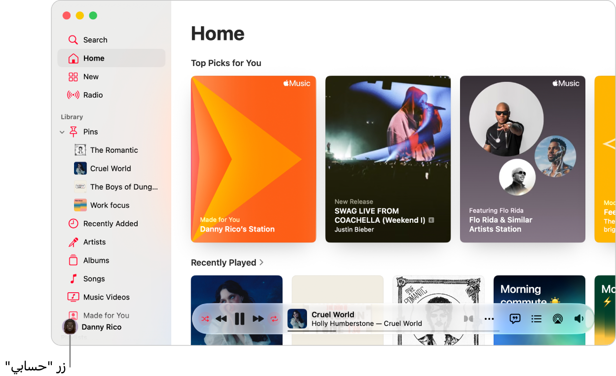Click the Cruel World now-playing artwork

[x=297, y=319]
